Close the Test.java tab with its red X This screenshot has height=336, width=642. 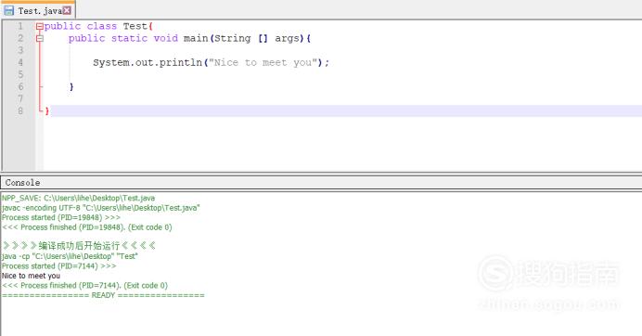(x=67, y=10)
